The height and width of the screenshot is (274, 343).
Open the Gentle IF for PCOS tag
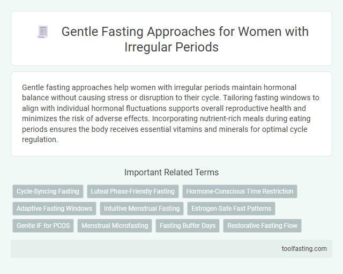(x=43, y=226)
